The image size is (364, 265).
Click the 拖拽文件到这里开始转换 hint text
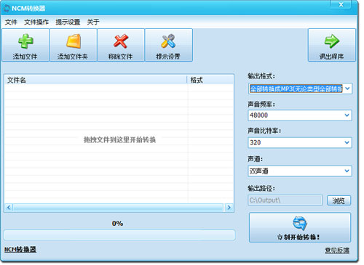point(119,139)
